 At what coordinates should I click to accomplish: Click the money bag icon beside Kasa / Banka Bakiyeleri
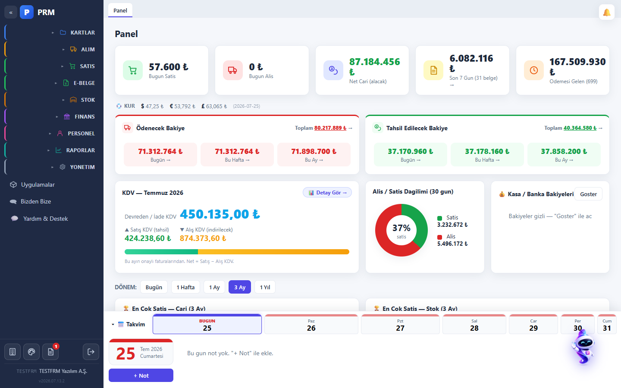point(502,194)
